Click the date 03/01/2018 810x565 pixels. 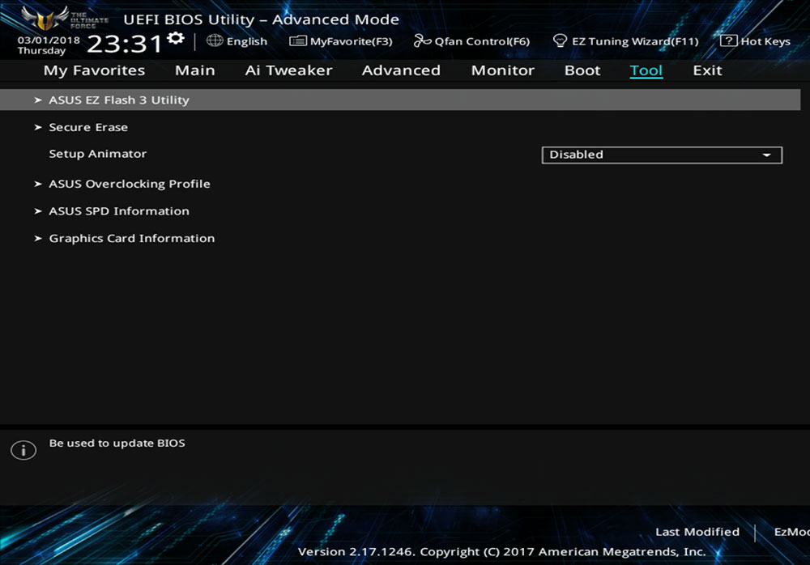pos(49,40)
